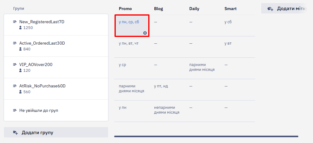313x143 pixels.
Task: Select the Не увійшли до груп row
Action: [x=56, y=110]
